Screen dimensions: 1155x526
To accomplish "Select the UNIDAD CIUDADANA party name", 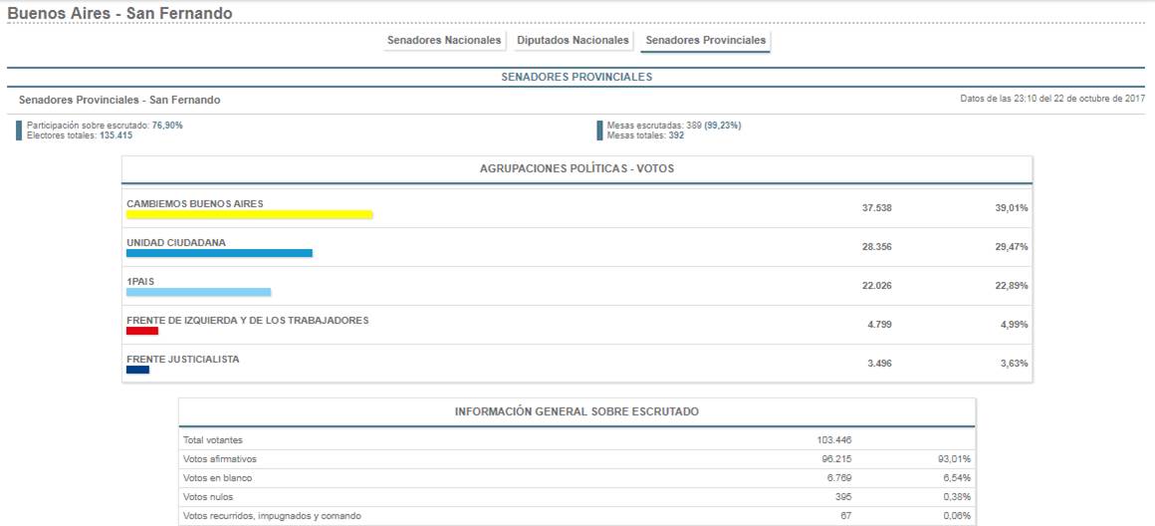I will click(x=175, y=242).
